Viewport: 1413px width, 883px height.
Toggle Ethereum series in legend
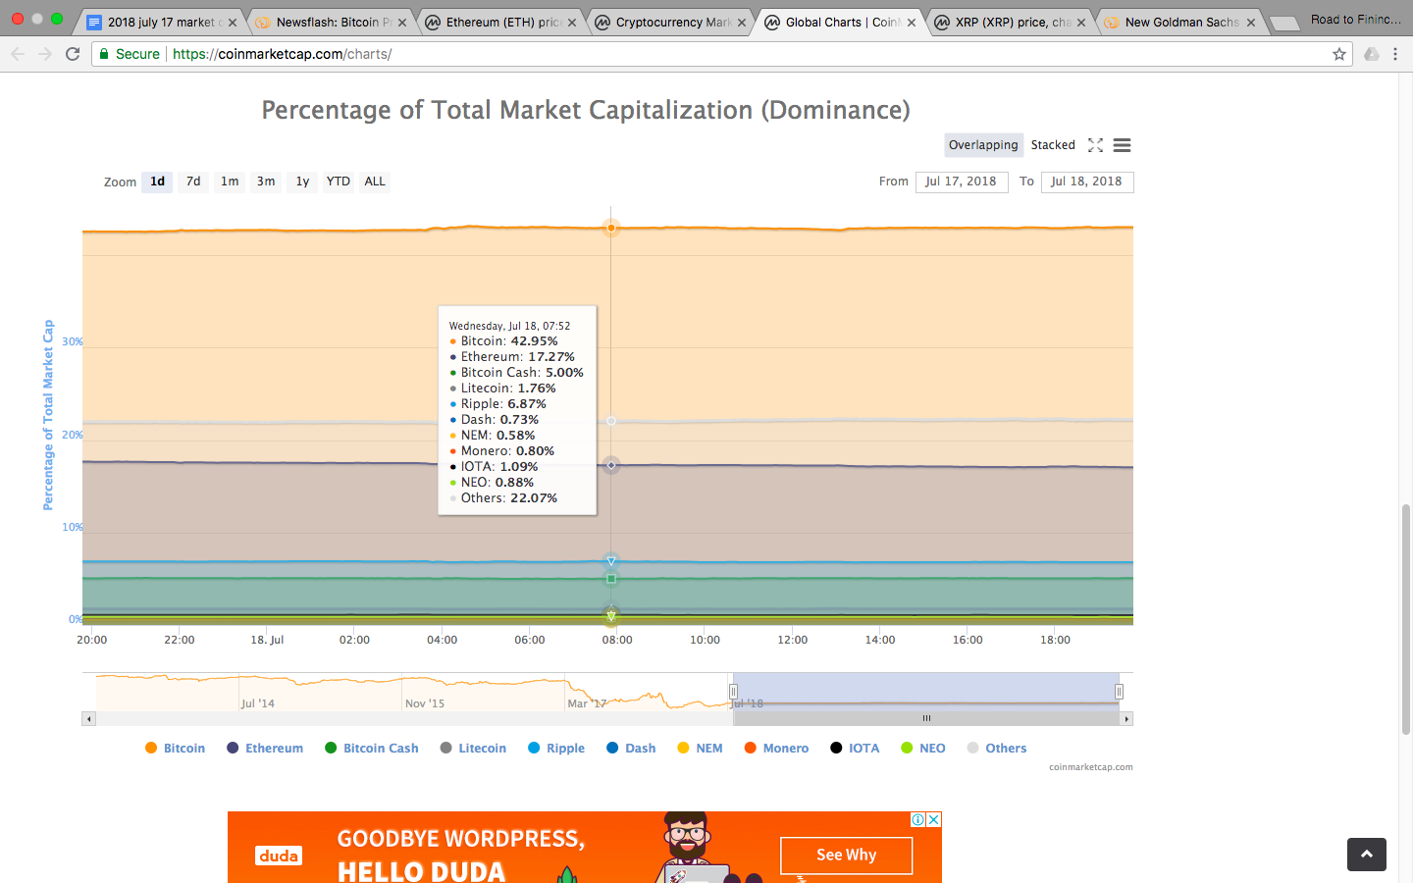(x=265, y=748)
